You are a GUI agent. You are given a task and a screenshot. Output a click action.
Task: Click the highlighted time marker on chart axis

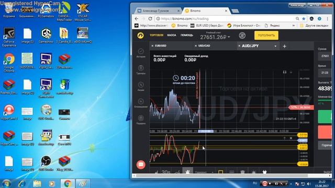206,131
